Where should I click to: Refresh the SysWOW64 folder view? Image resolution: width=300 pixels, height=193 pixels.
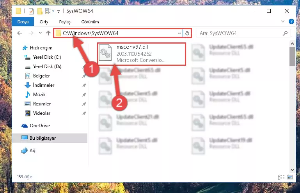187,33
